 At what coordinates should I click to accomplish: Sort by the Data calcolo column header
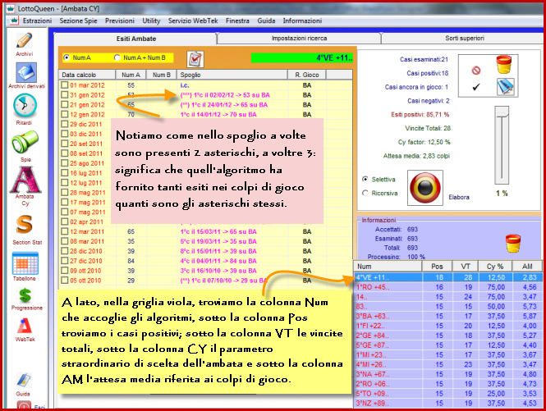pos(87,75)
